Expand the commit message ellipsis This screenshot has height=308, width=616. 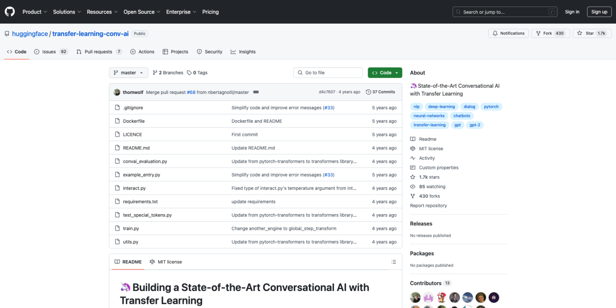[x=256, y=92]
